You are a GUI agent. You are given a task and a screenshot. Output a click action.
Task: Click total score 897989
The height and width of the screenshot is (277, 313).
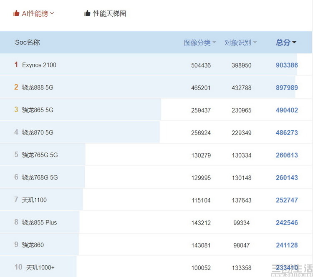click(x=287, y=88)
